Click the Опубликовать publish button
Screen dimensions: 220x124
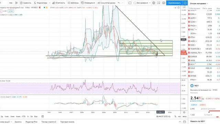pyautogui.click(x=174, y=3)
